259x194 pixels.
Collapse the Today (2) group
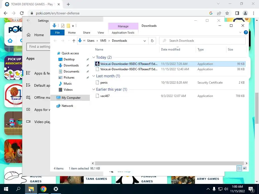coord(94,57)
